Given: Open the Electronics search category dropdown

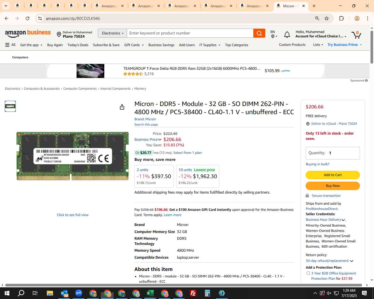Looking at the screenshot, I should [x=112, y=33].
